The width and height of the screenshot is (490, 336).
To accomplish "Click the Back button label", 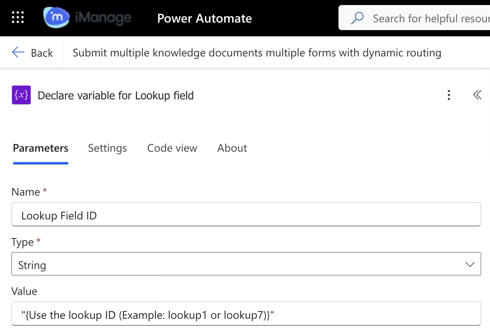I will point(42,53).
